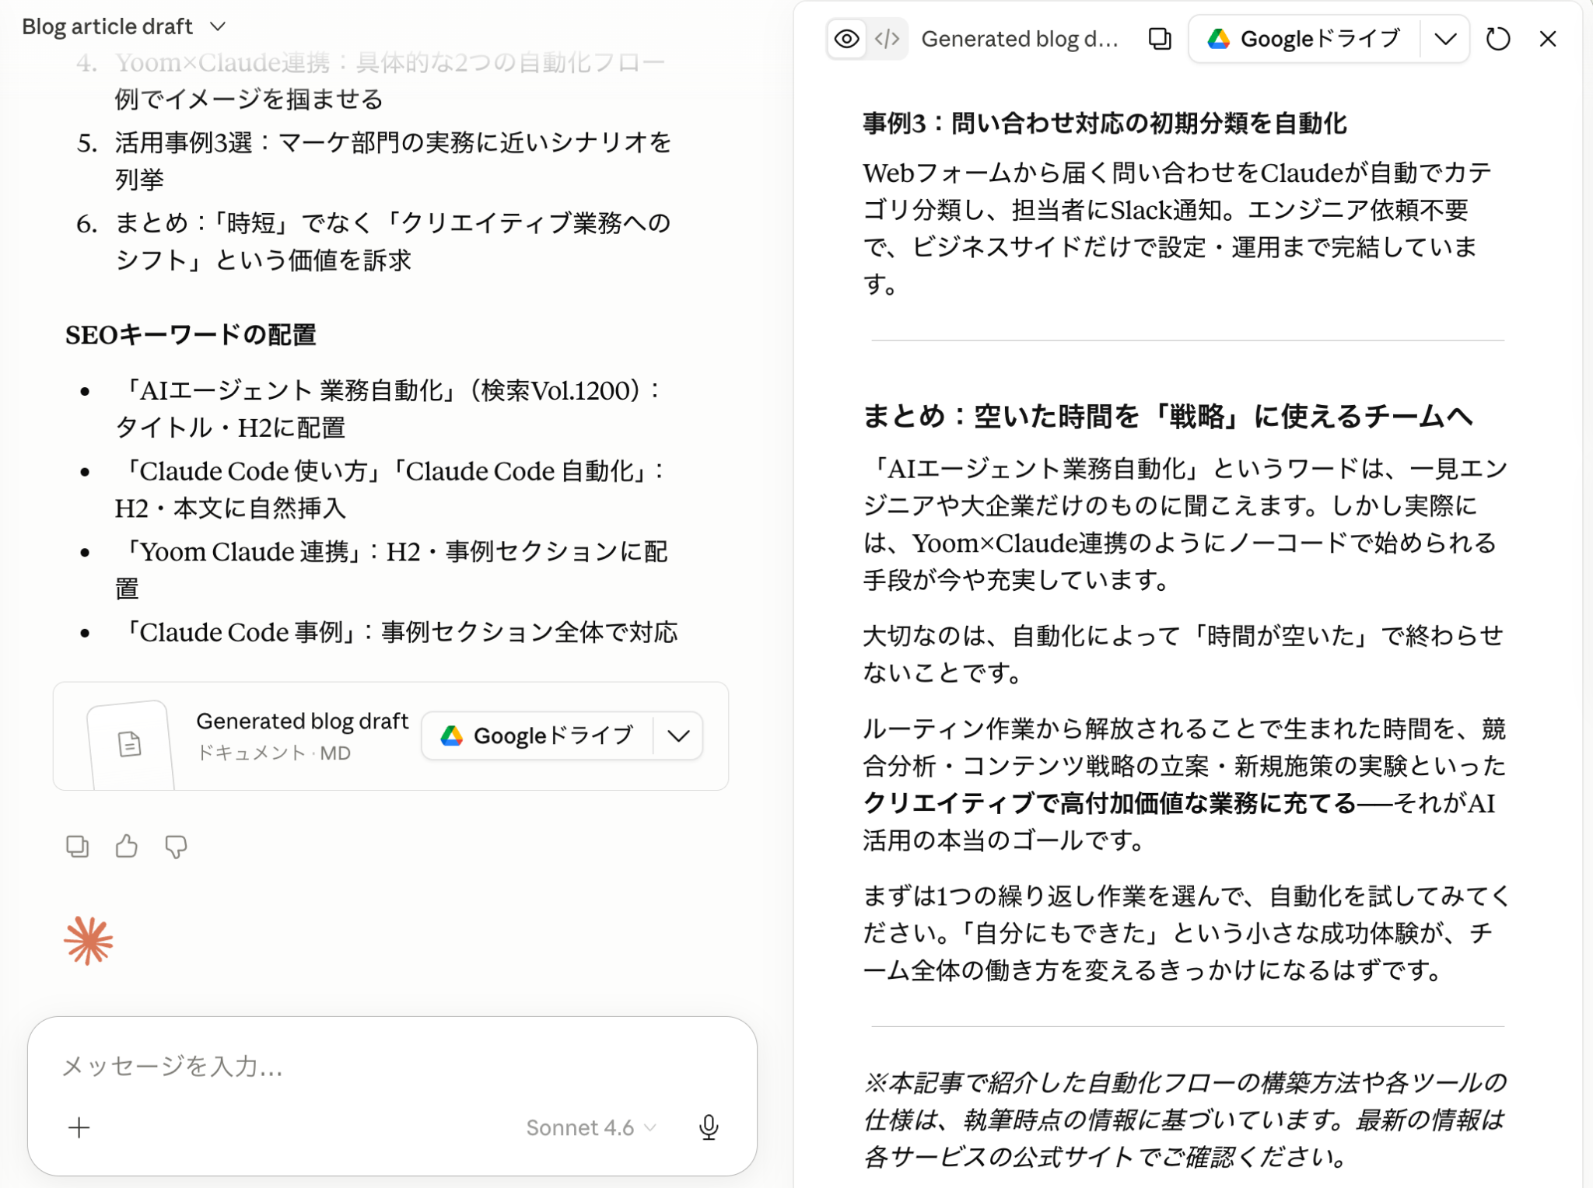The height and width of the screenshot is (1188, 1593).
Task: Click the paragraph starting "まずは1つの繰り返し作業を選んで"
Action: pyautogui.click(x=1185, y=933)
